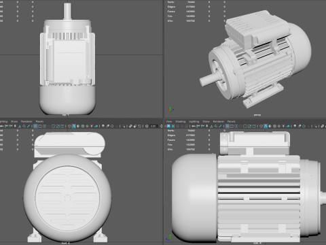326x245 pixels.
Task: Toggle motion blur in front view toolbar
Action: click(107, 126)
